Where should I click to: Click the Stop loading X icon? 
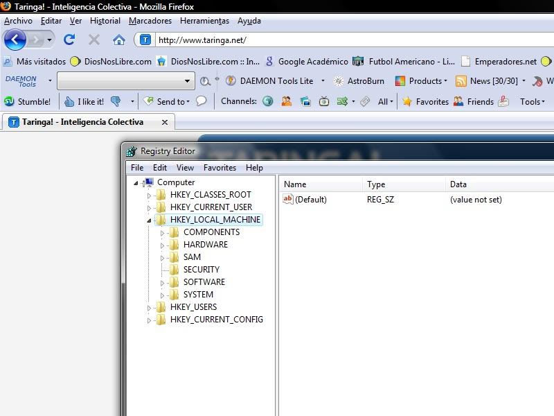(x=94, y=40)
